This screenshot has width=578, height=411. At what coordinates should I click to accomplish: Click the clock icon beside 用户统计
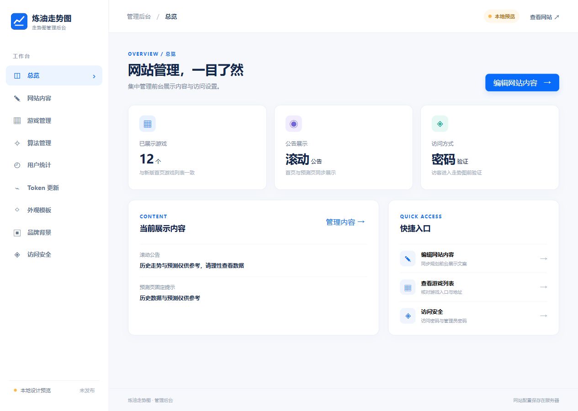(x=17, y=165)
